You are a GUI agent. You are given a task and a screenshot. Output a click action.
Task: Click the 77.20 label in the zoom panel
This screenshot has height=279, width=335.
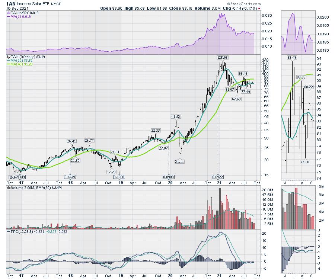coord(305,162)
